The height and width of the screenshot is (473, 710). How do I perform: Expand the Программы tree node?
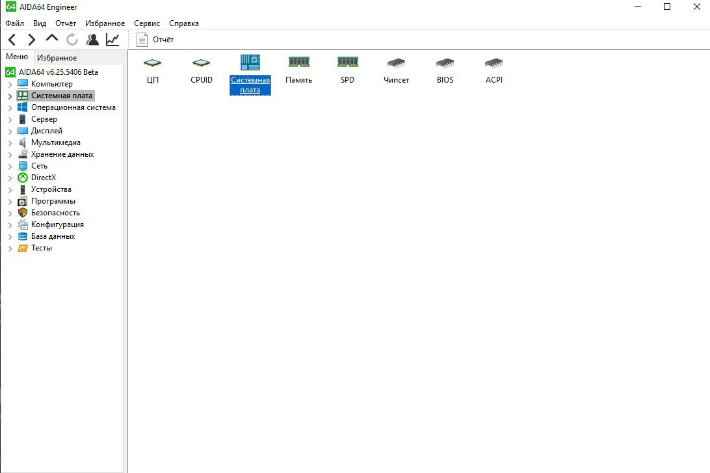point(10,202)
